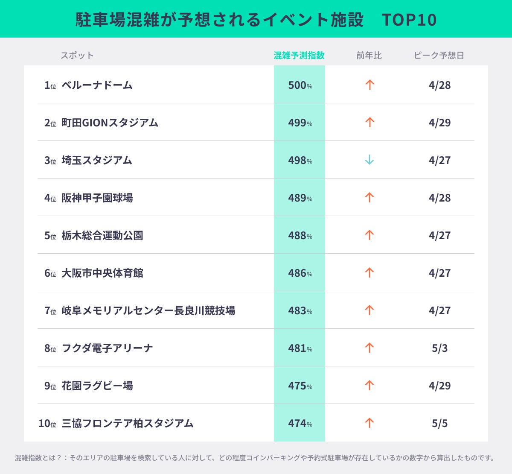Open the 岐阜メモリアルセンター長良川競技場 spot name
This screenshot has width=512, height=474.
click(148, 310)
